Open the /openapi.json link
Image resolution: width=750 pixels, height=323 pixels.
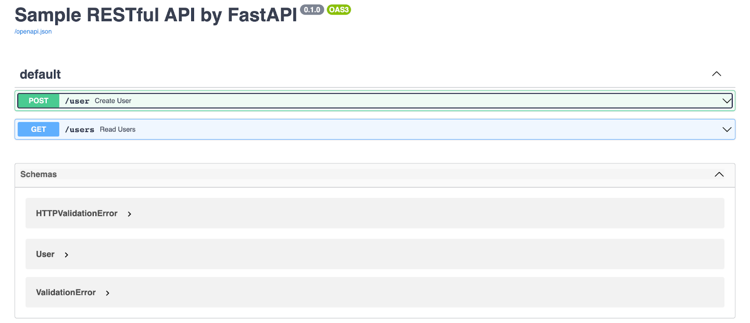tap(33, 31)
